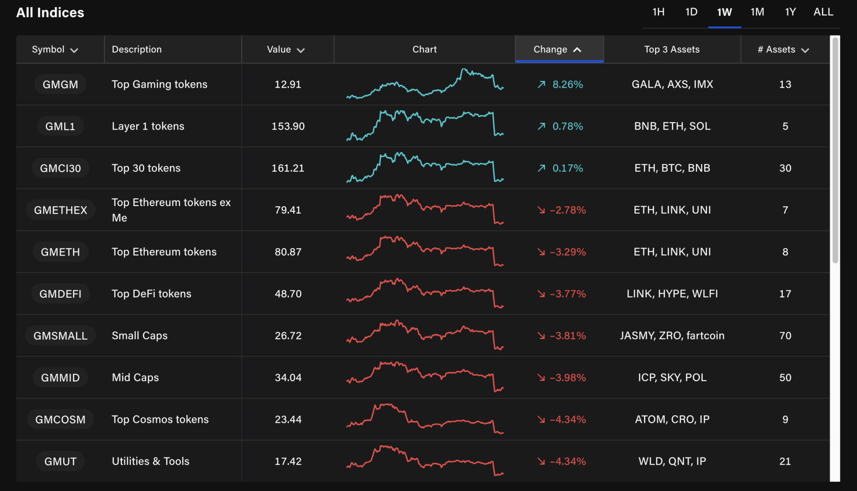The height and width of the screenshot is (491, 857).
Task: Click the GMETH sparkline chart
Action: tap(424, 251)
